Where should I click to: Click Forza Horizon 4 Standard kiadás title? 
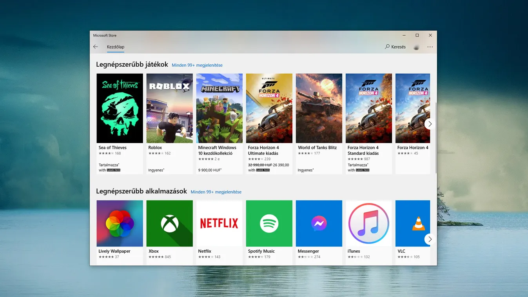tap(363, 150)
